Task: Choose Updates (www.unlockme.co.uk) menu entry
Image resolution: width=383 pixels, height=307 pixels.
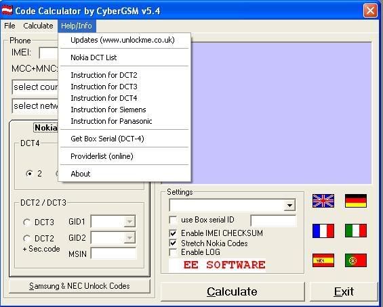Action: 124,40
